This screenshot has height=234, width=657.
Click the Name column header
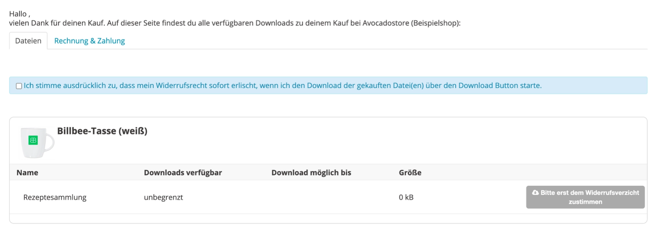(27, 173)
